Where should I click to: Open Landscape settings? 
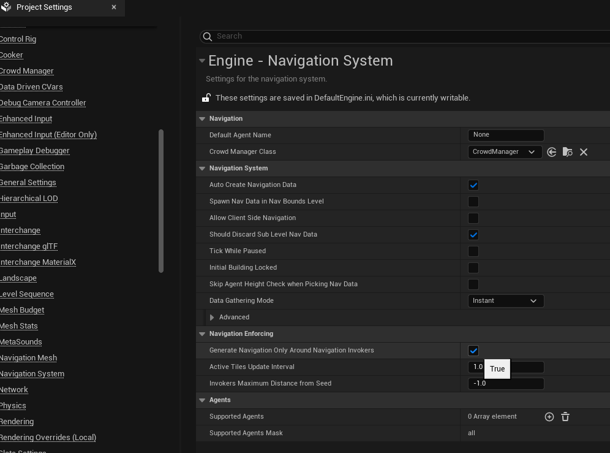(x=18, y=278)
